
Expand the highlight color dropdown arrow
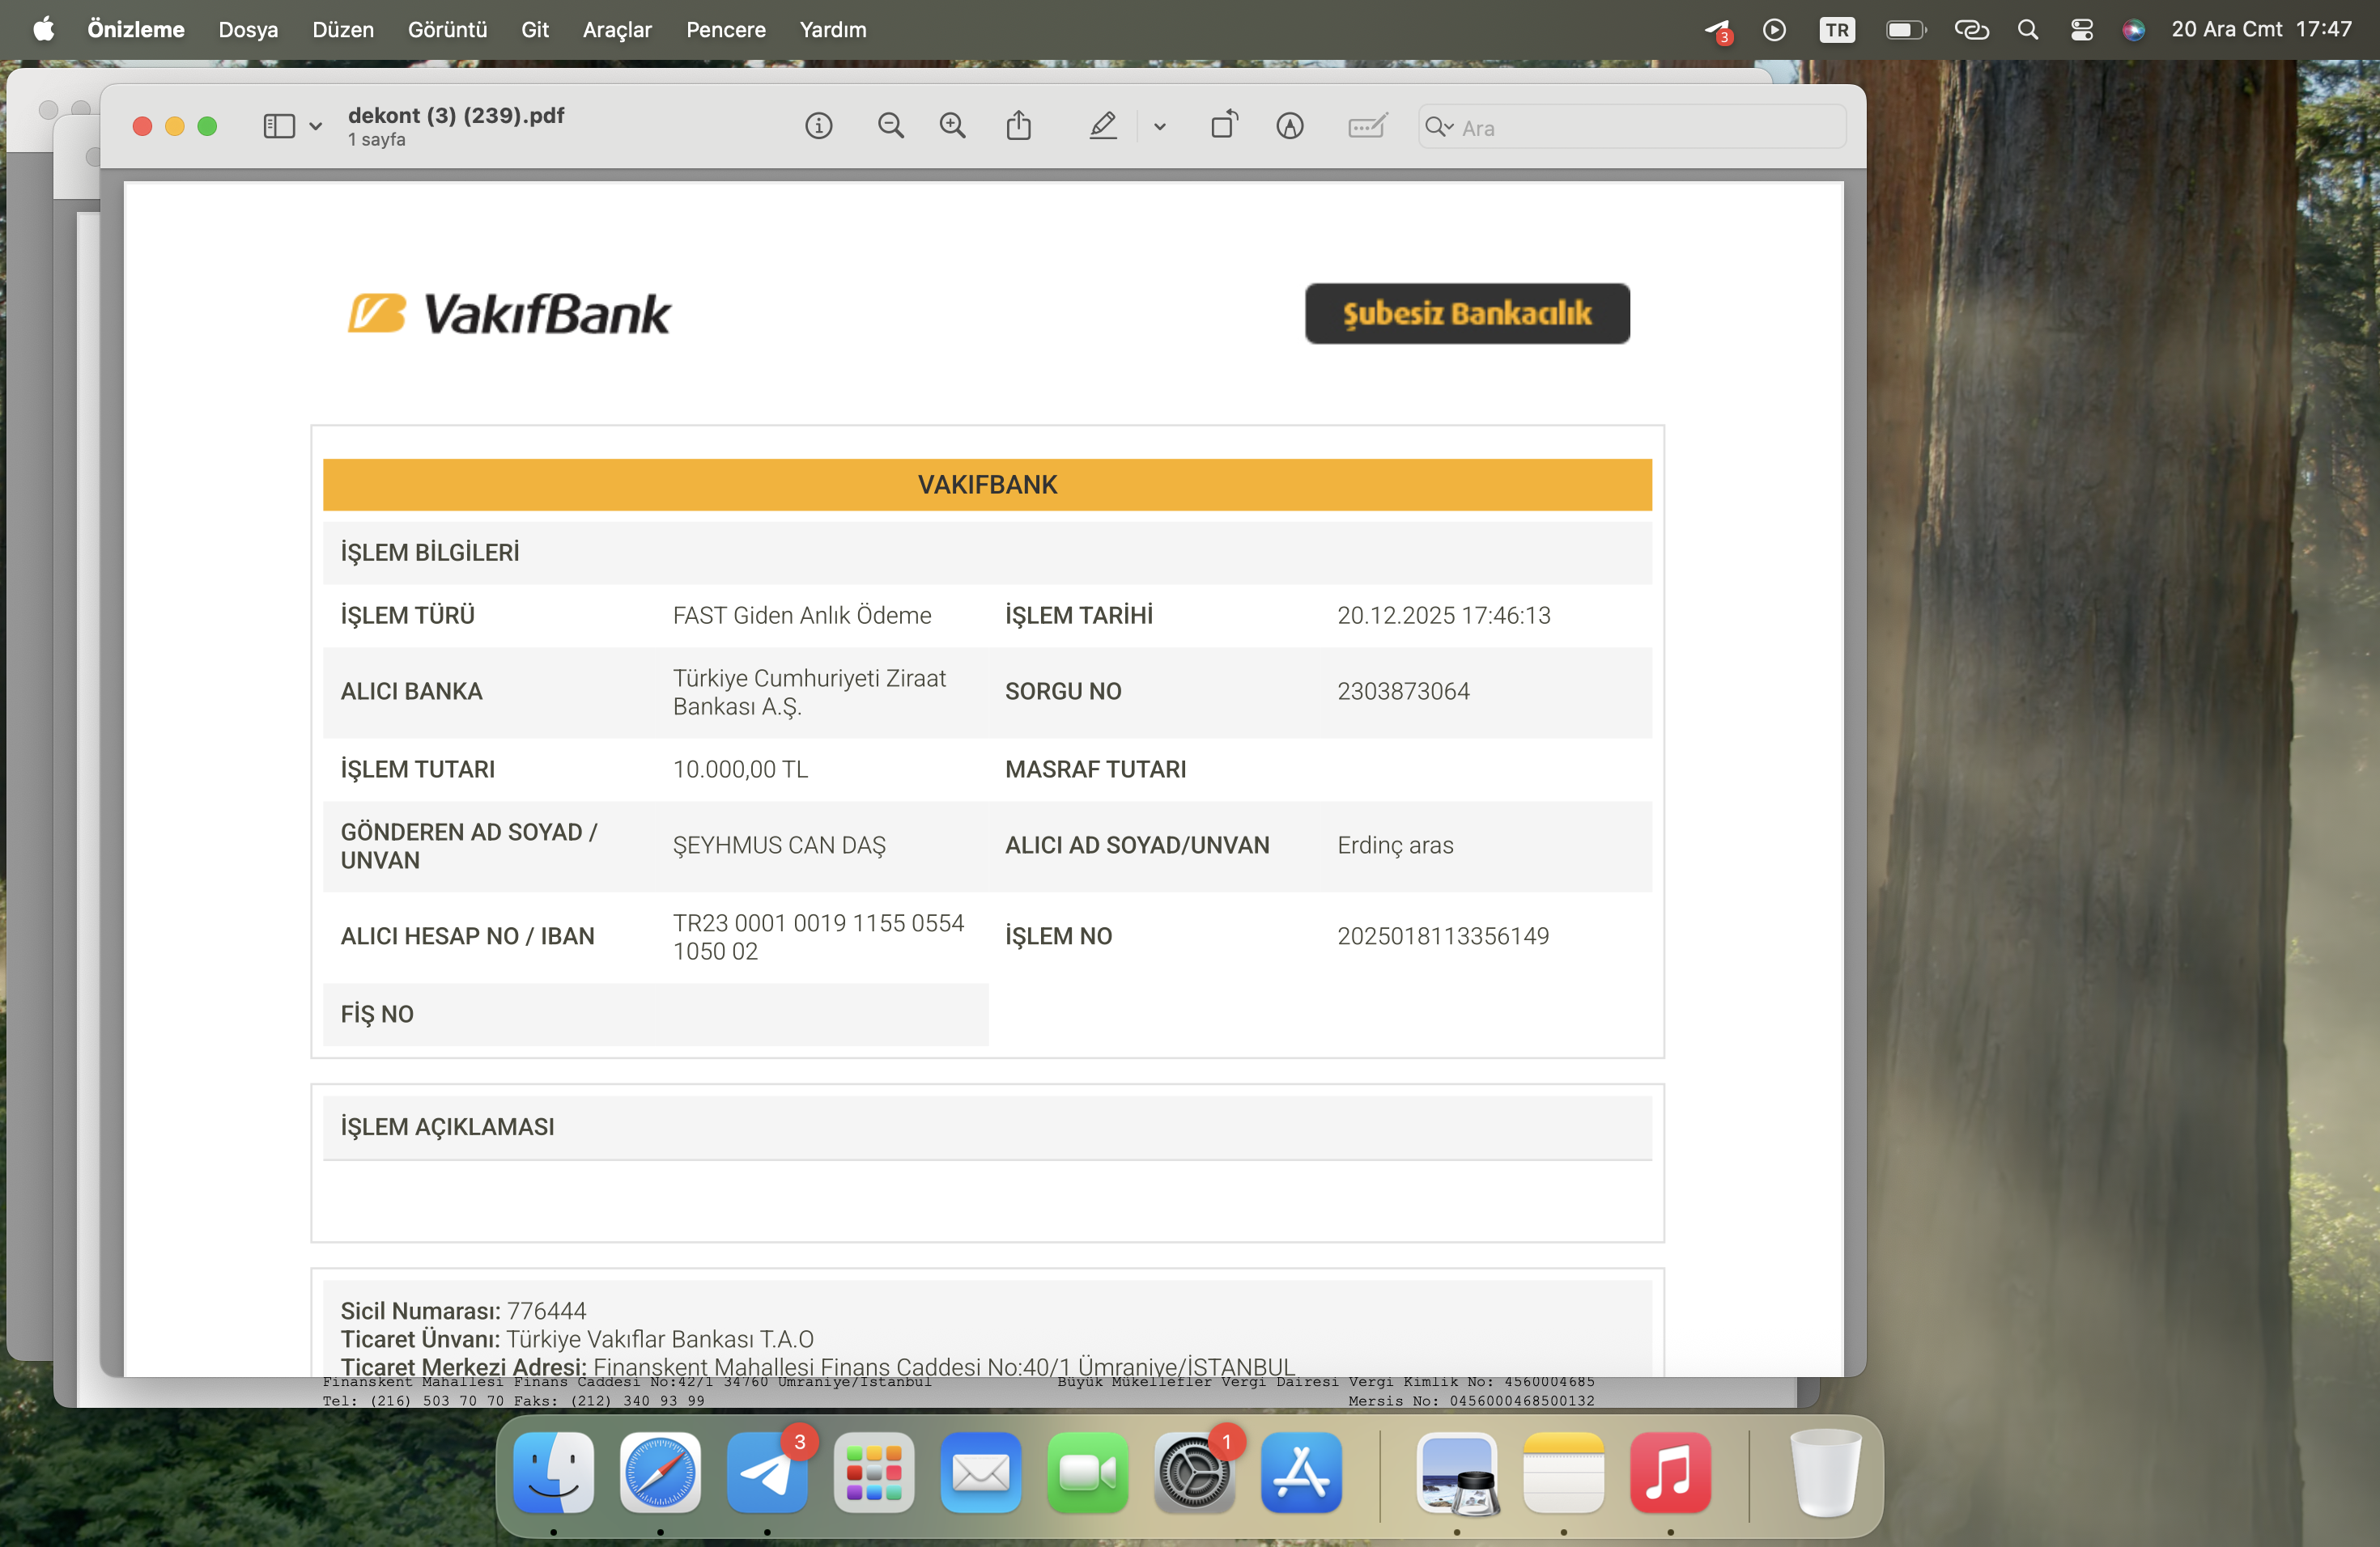coord(1159,127)
